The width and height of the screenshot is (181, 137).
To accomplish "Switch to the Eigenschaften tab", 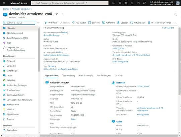I will point(52,76).
